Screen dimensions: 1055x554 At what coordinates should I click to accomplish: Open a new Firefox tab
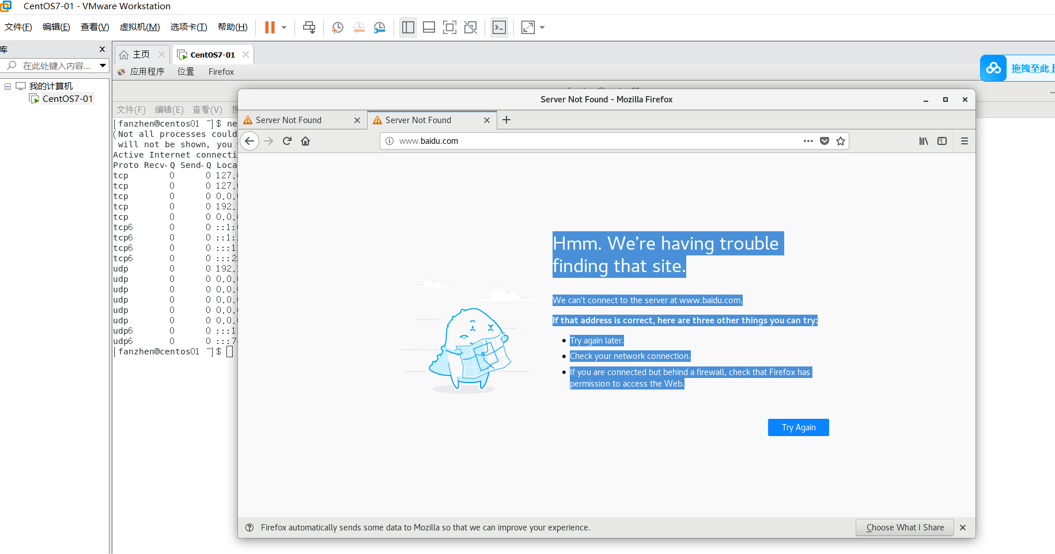(x=506, y=120)
